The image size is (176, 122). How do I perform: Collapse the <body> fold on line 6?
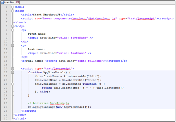point(13,26)
